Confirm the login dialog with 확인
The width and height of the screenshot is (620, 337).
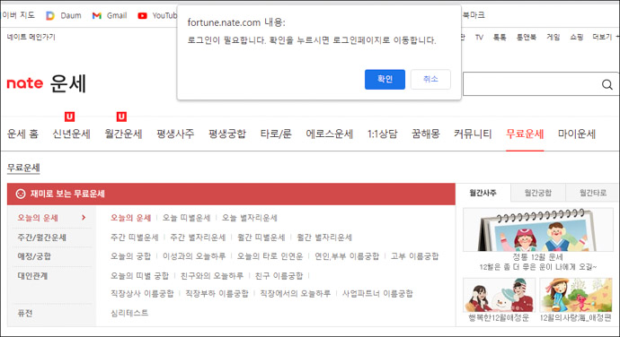click(385, 79)
